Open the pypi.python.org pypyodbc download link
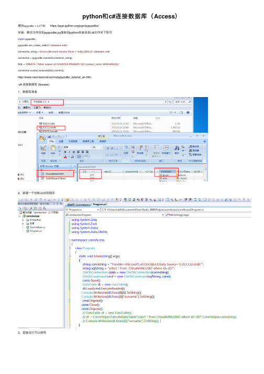Image resolution: width=264 pixels, height=374 pixels. click(74, 26)
